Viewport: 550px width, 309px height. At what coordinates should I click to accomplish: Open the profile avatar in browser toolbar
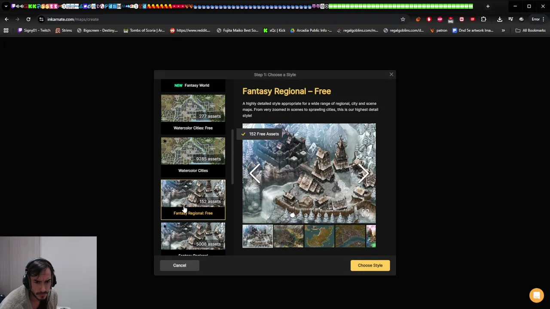pos(521,19)
